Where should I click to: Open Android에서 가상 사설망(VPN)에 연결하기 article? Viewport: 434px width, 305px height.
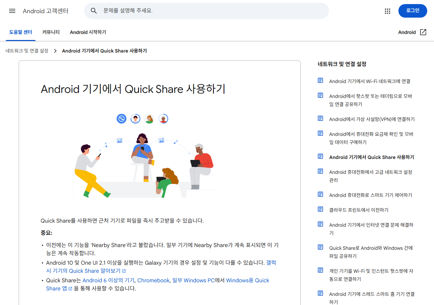click(372, 119)
